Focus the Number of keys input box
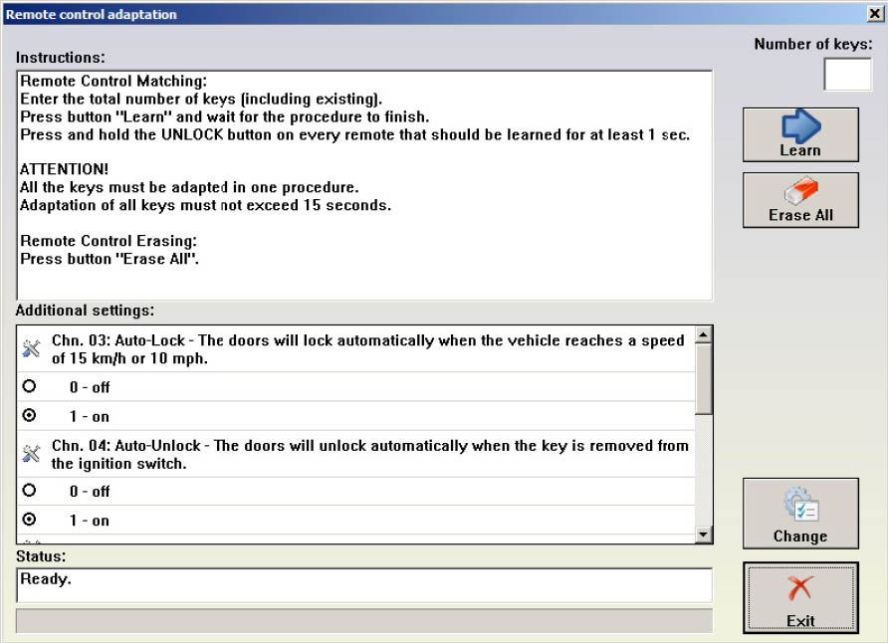 [847, 75]
